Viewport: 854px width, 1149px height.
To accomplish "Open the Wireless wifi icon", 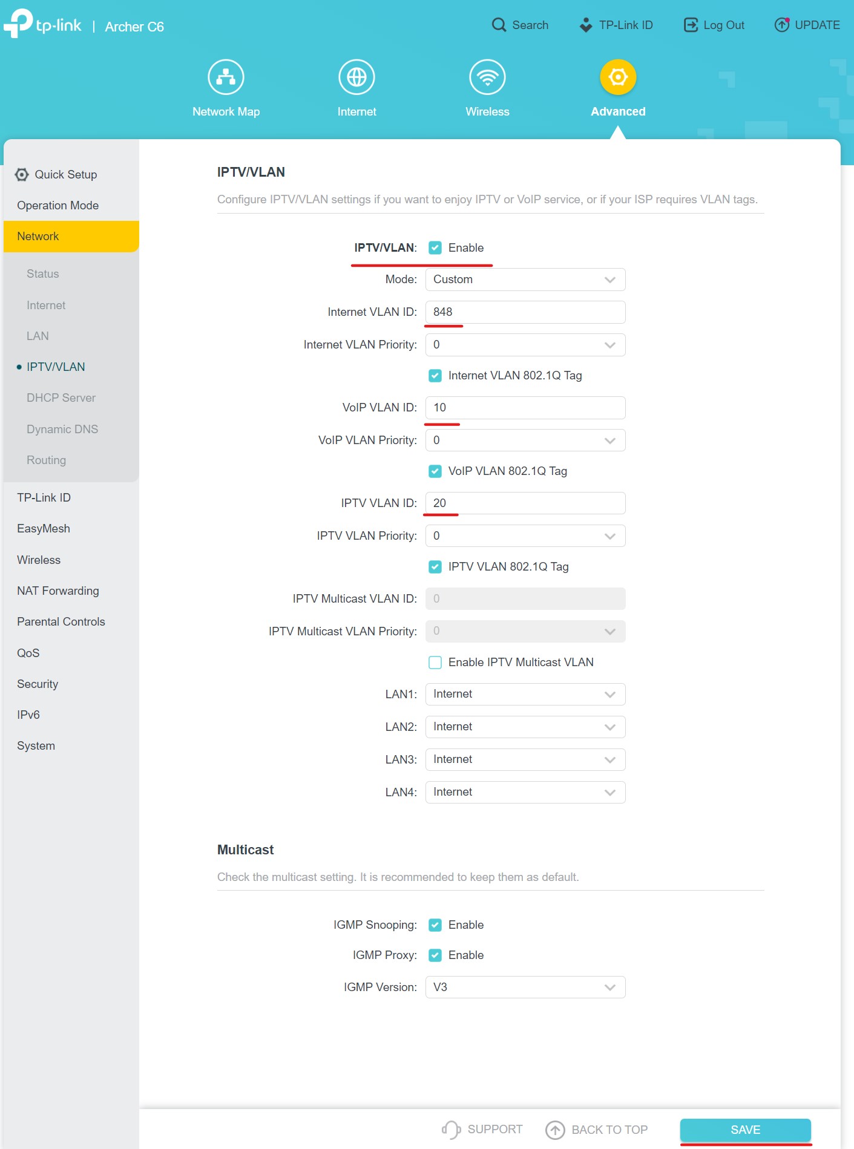I will click(487, 77).
